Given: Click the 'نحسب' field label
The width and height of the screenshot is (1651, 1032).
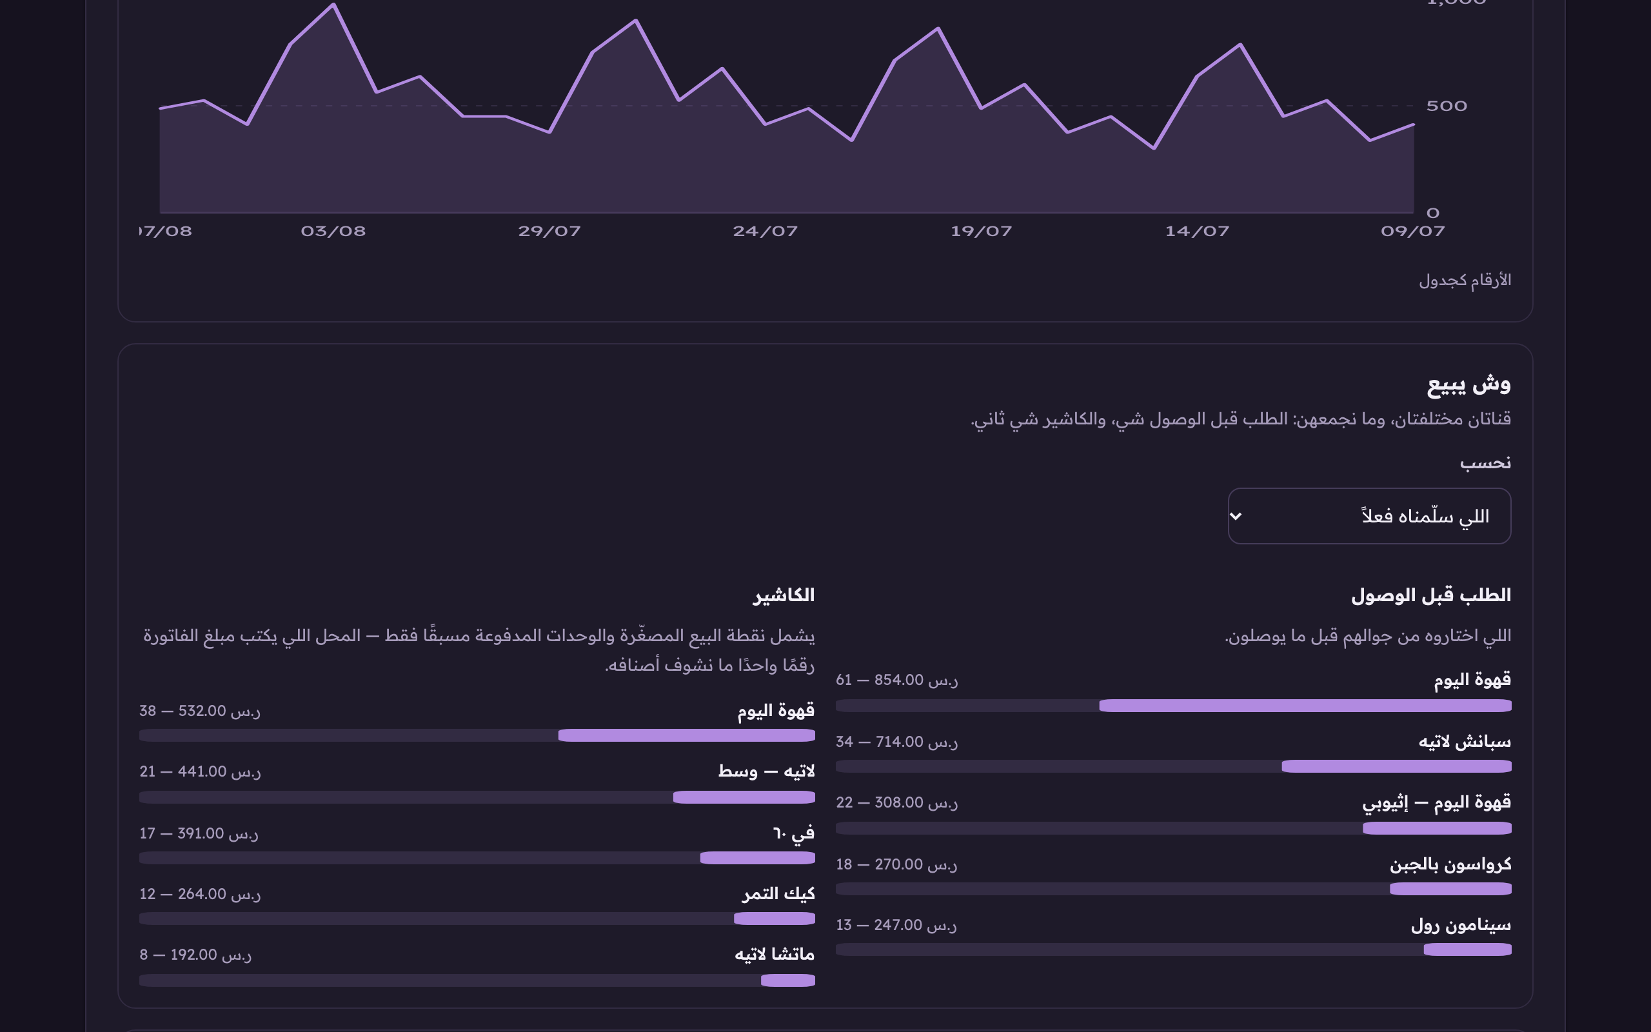Looking at the screenshot, I should (x=1485, y=462).
